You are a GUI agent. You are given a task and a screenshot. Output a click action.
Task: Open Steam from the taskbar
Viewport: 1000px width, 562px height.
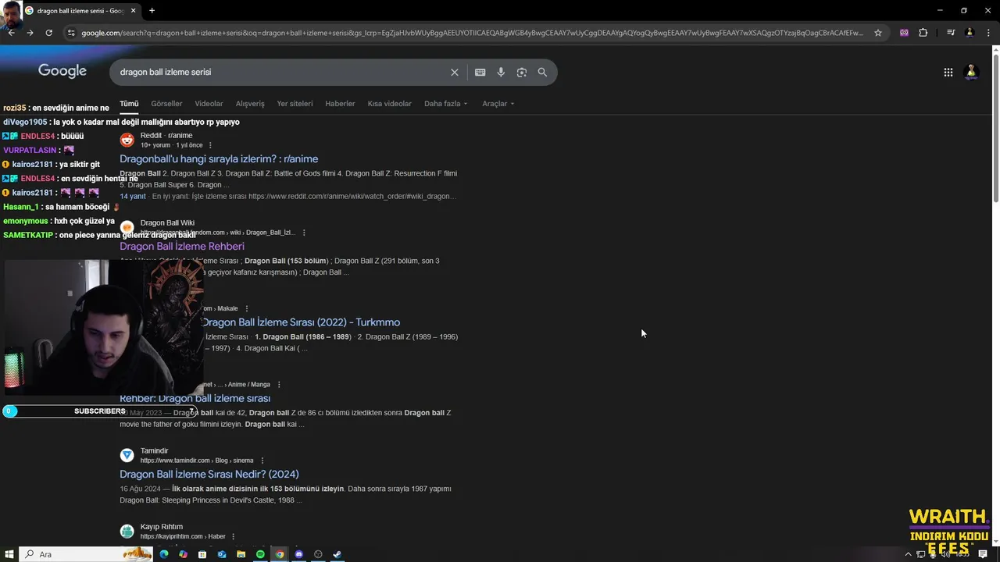[x=337, y=554]
